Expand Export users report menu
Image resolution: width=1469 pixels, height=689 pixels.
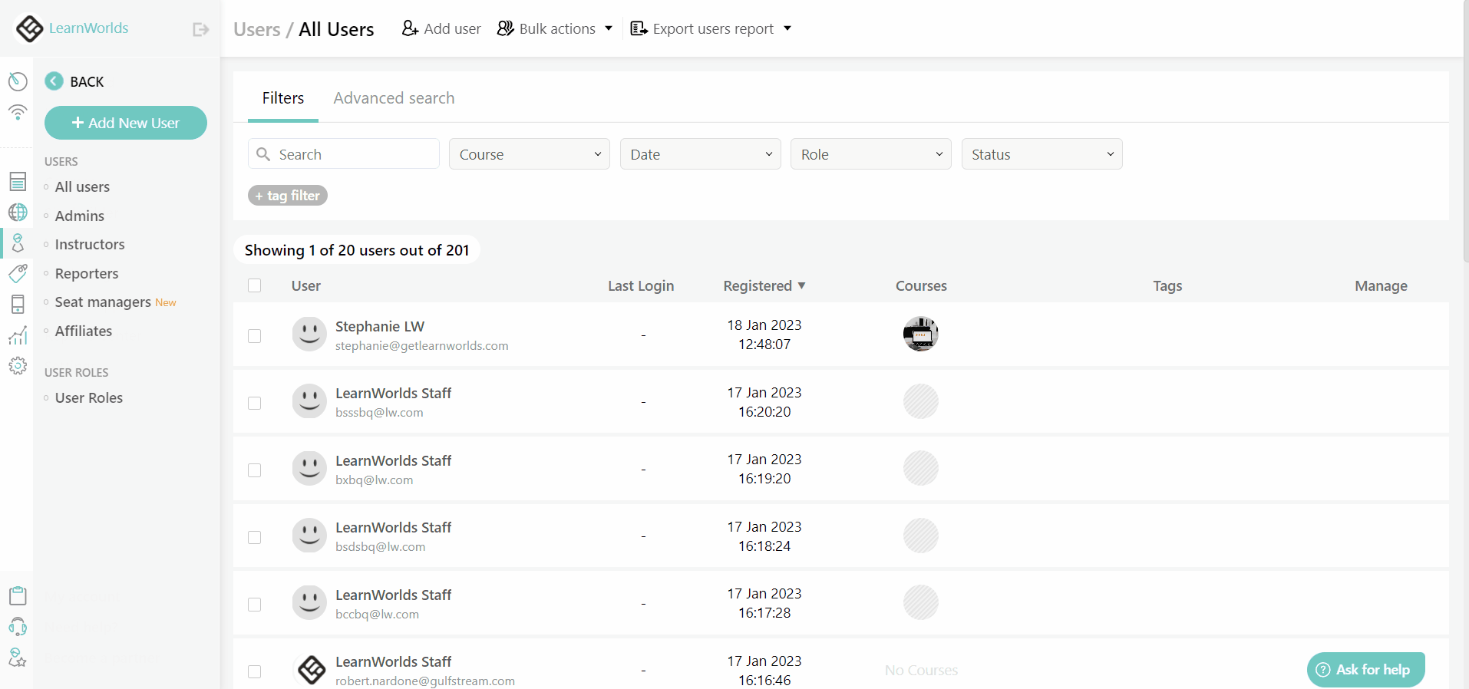point(711,28)
